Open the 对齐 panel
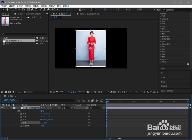192x140 pixels. tap(163, 68)
